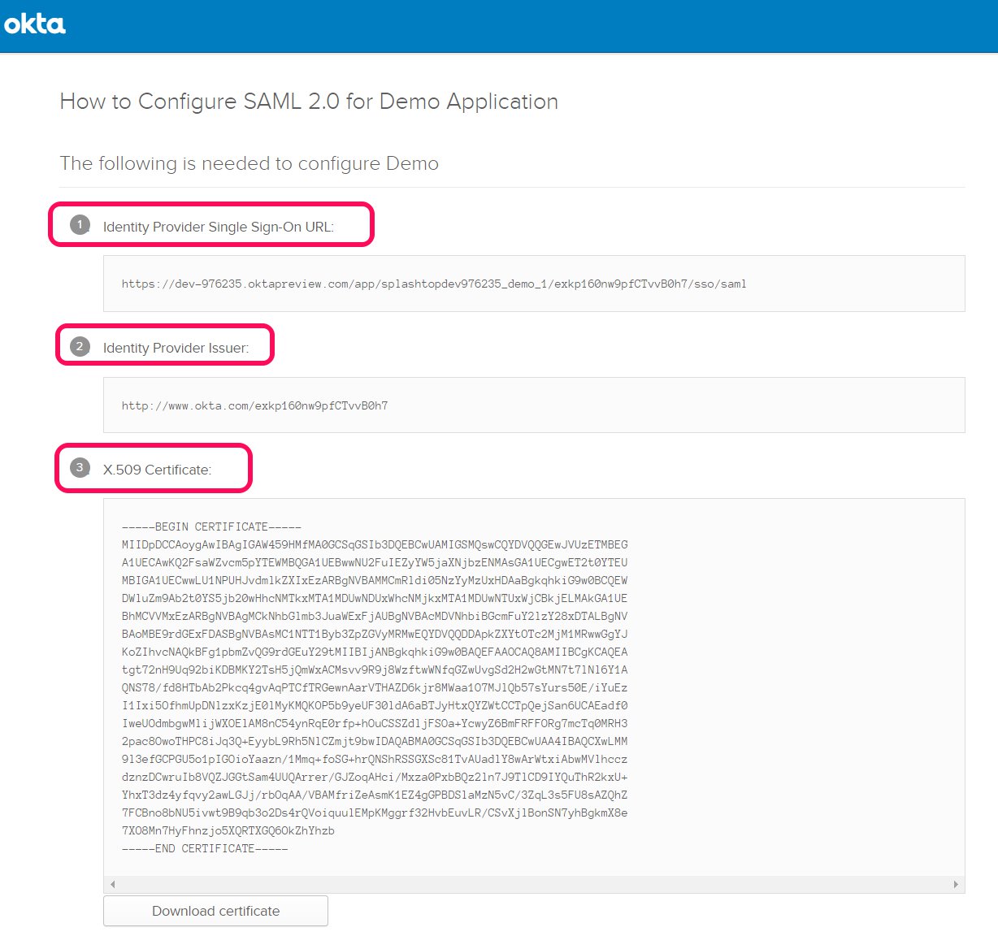Image resolution: width=998 pixels, height=949 pixels.
Task: Click the 'How to Configure SAML 2.0' heading
Action: coord(309,102)
